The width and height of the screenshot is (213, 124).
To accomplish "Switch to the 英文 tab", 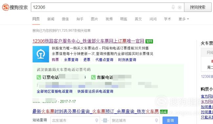I will click(138, 19).
